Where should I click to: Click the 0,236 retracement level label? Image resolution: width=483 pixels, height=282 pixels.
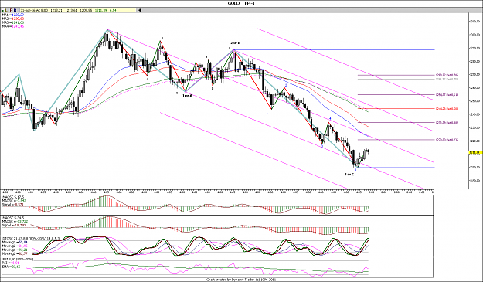pyautogui.click(x=447, y=140)
